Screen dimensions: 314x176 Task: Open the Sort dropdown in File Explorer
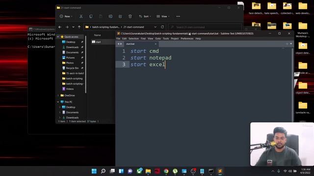(145, 16)
